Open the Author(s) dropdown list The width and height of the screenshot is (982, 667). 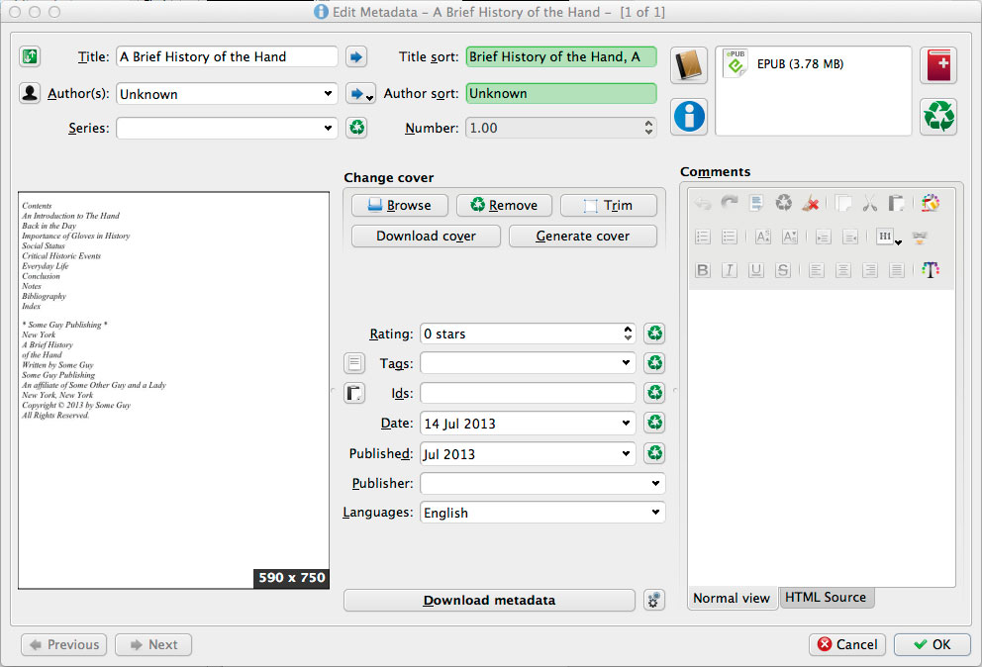(x=330, y=93)
